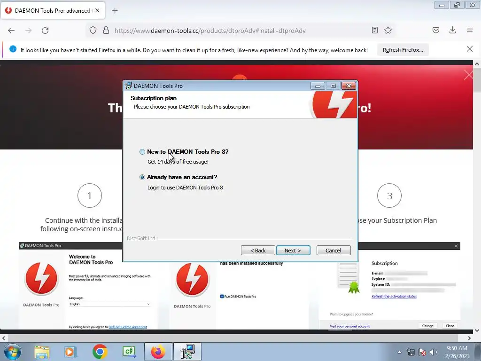This screenshot has height=361, width=481.
Task: Click the step 3 circle on the webpage
Action: [389, 196]
